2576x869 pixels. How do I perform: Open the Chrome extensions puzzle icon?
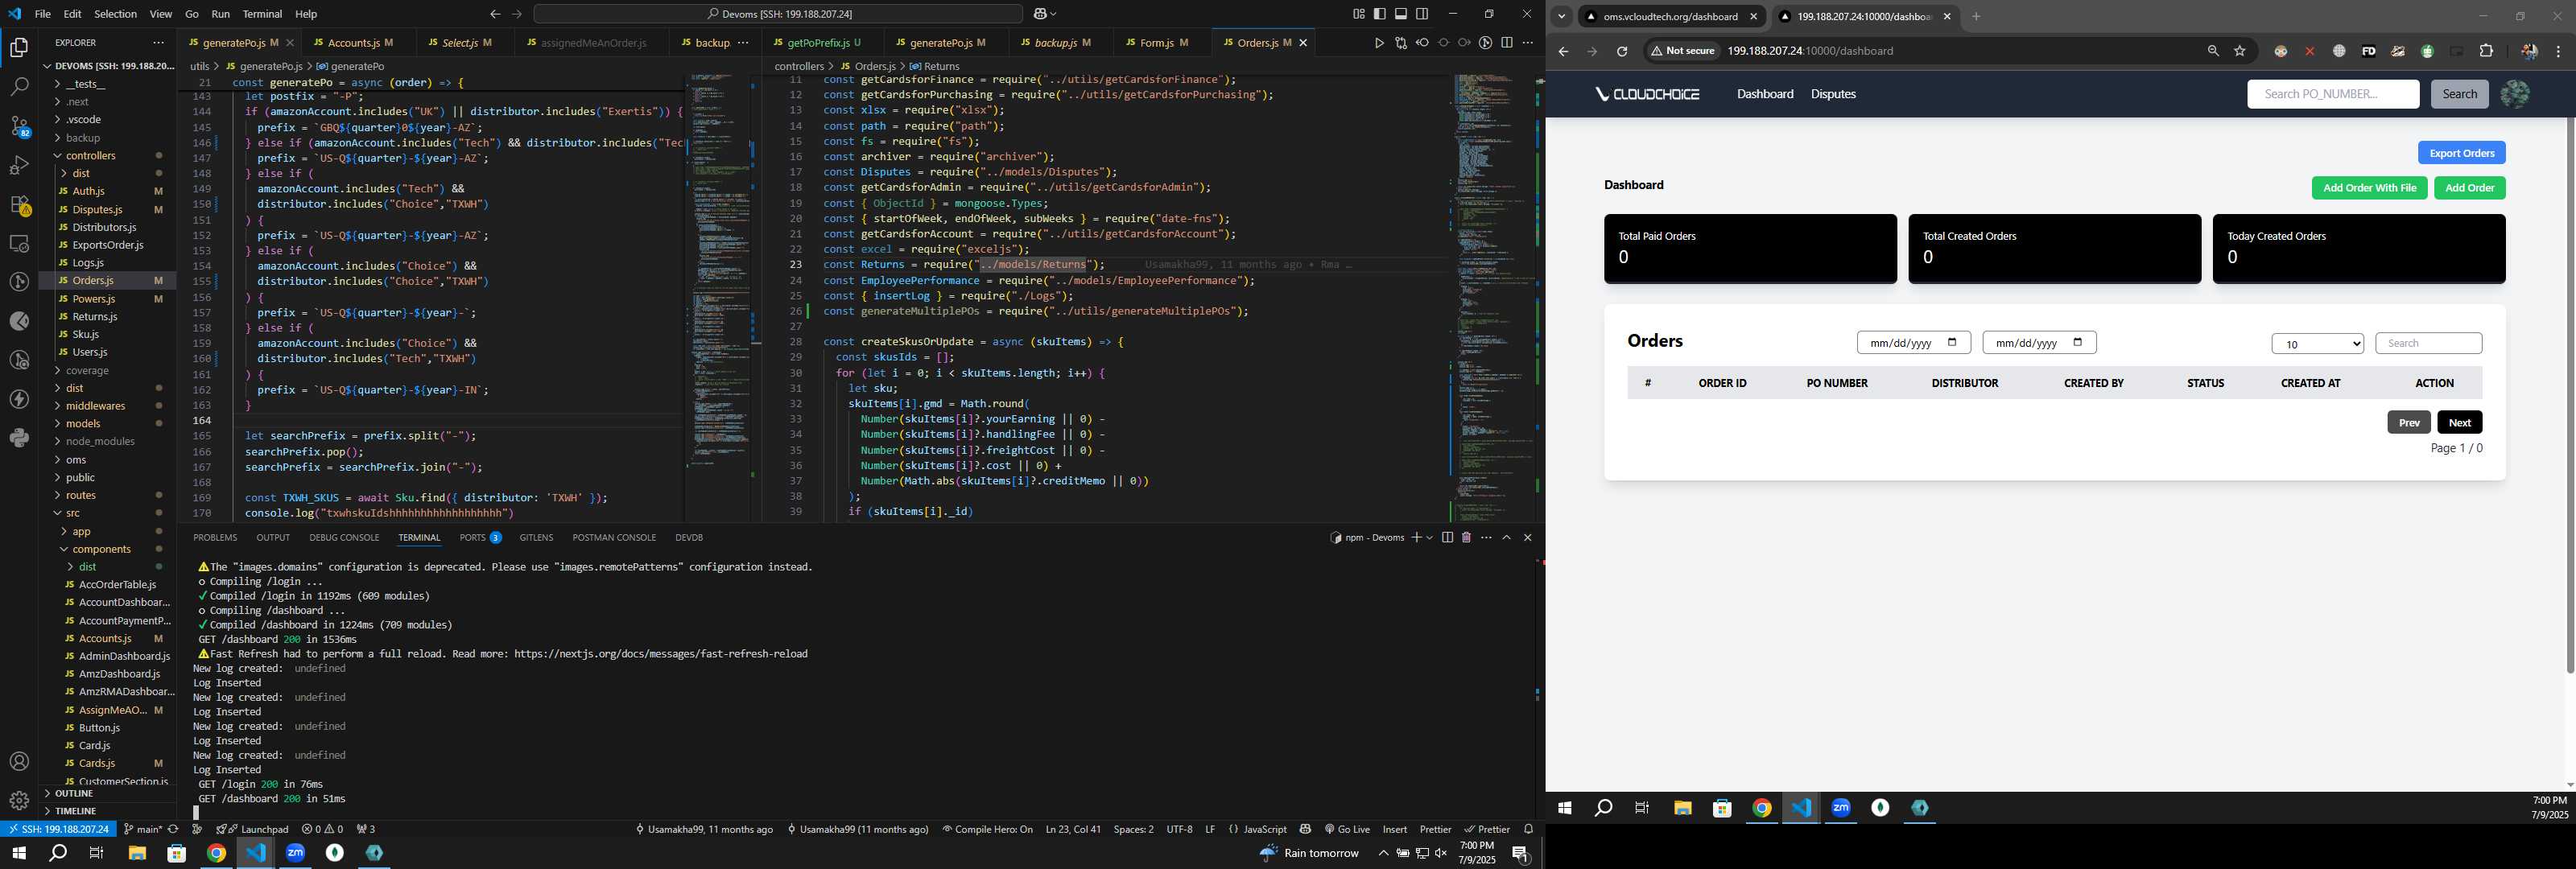(x=2487, y=51)
